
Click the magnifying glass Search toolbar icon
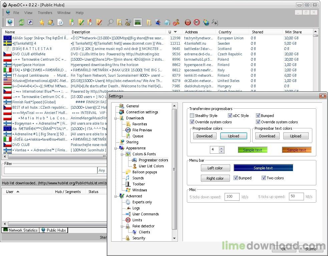coord(110,22)
